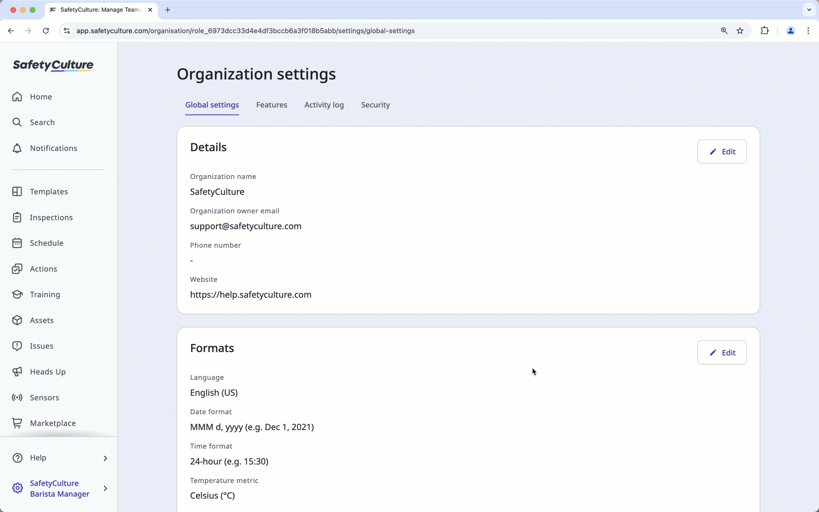The image size is (819, 512).
Task: Click the Sensors sidebar label
Action: [x=44, y=397]
